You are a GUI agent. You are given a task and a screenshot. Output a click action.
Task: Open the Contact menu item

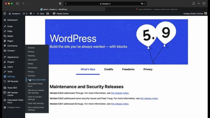click(x=11, y=50)
